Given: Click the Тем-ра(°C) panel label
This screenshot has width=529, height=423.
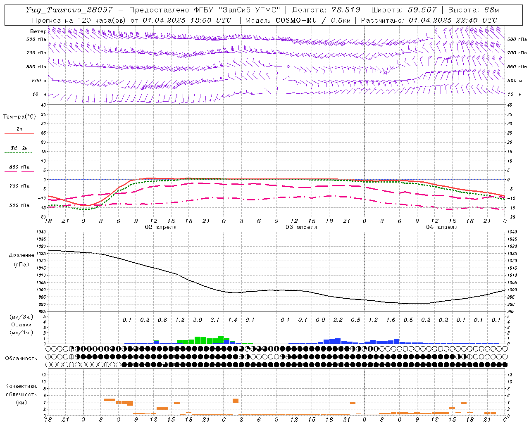Looking at the screenshot, I should click(19, 117).
